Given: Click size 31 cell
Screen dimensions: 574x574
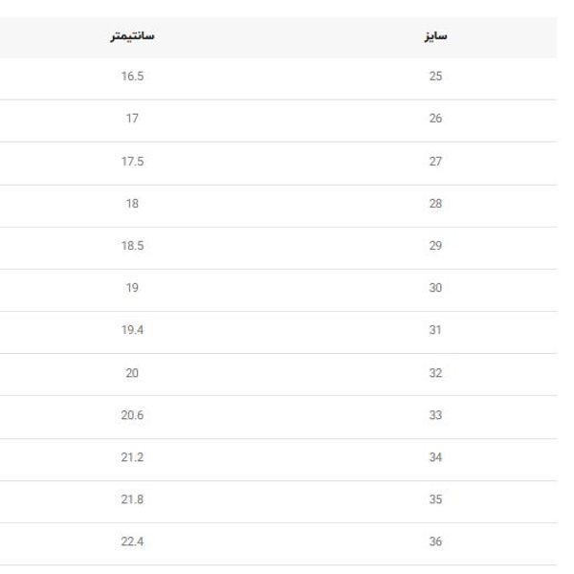Looking at the screenshot, I should coord(435,330).
